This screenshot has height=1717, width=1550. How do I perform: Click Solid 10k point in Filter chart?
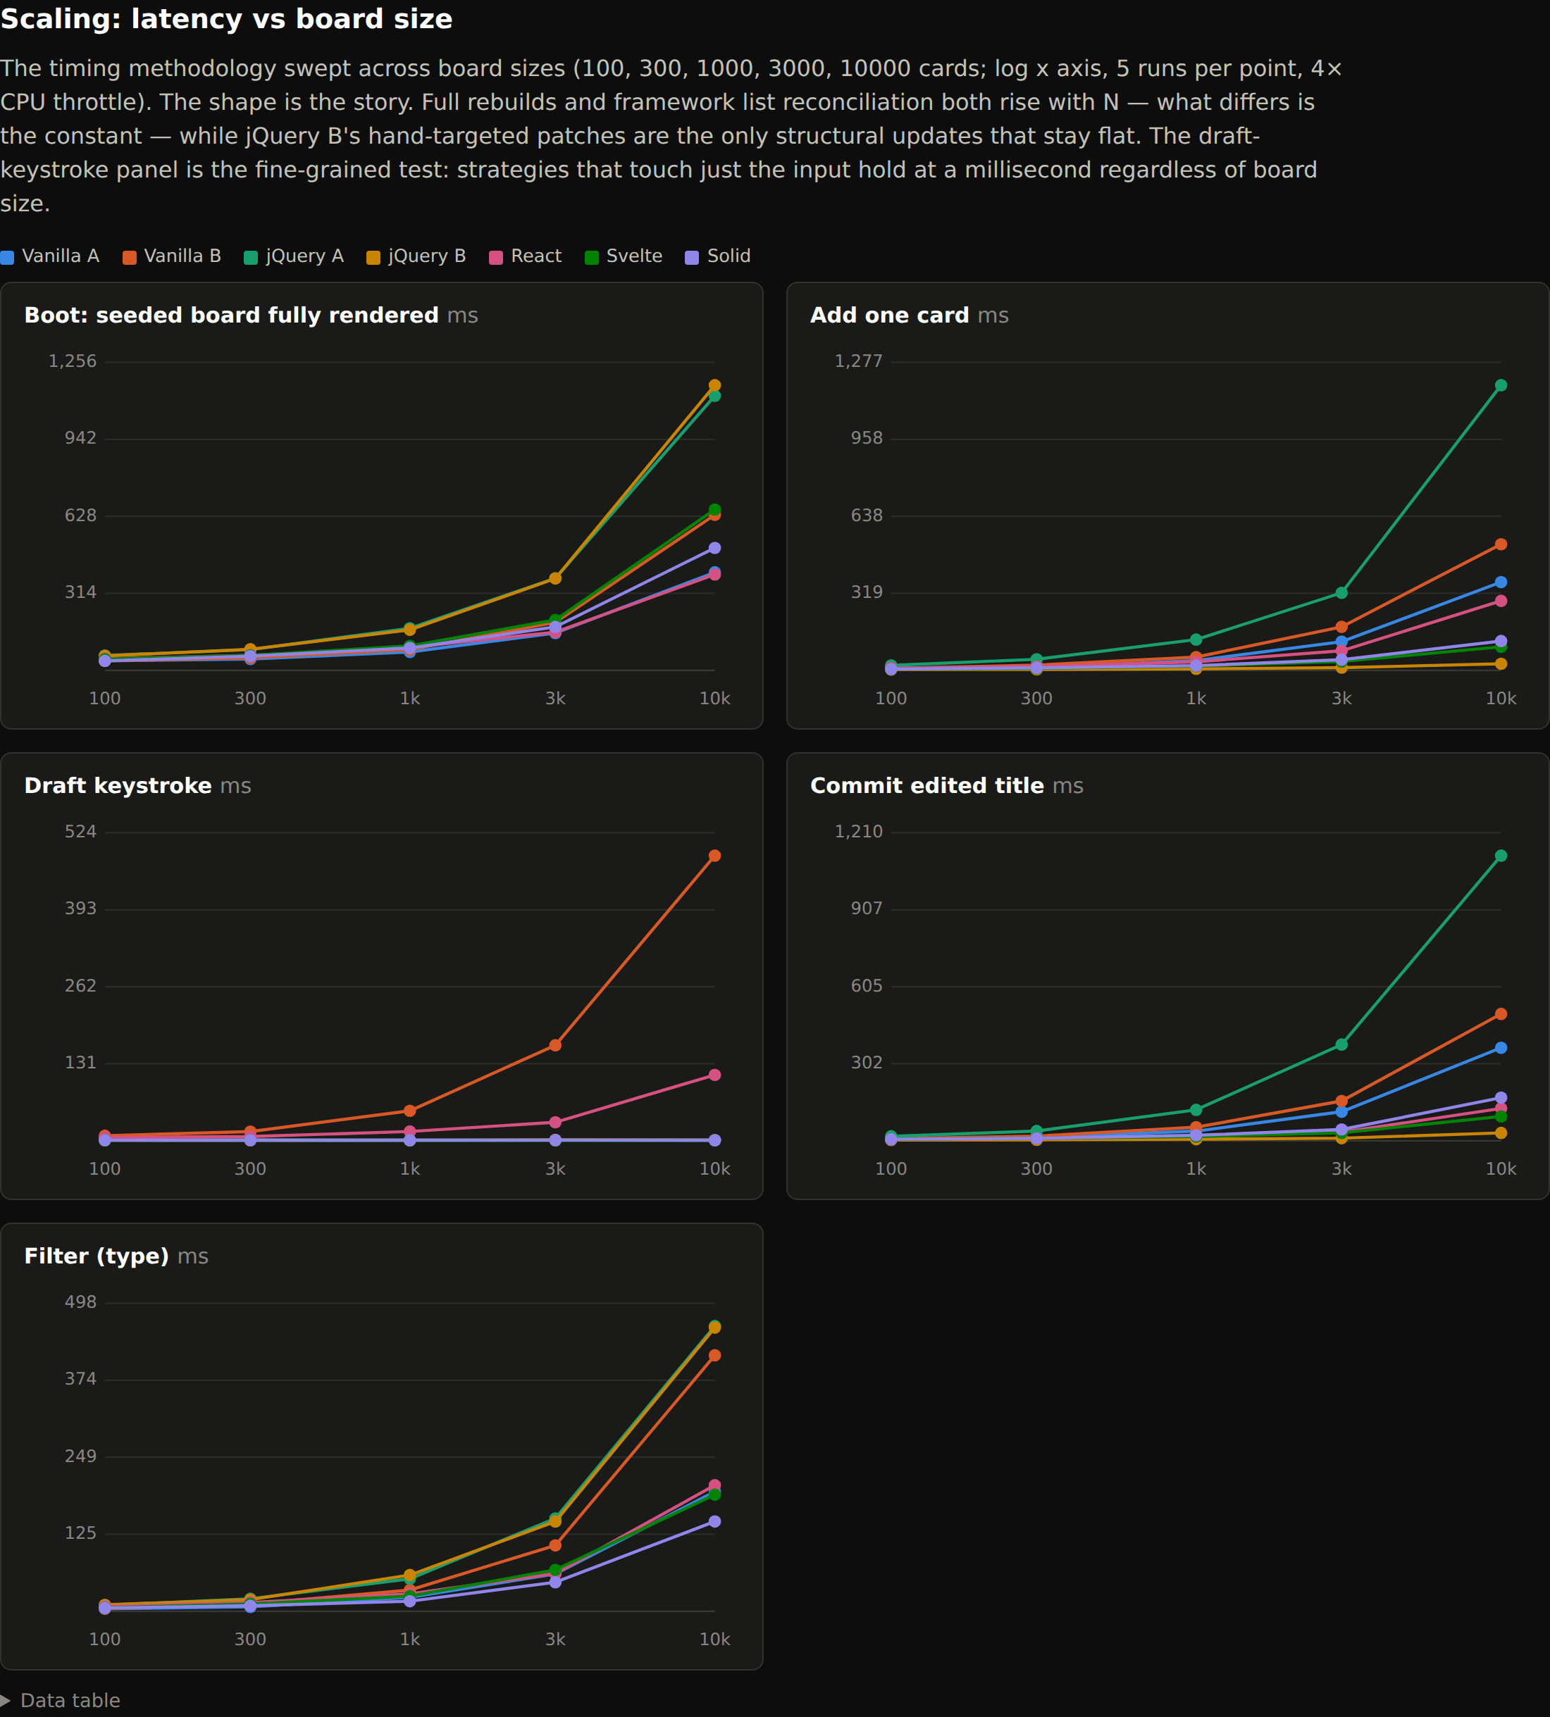pyautogui.click(x=714, y=1521)
